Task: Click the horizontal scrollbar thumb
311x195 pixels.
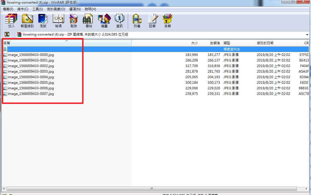Action: point(152,189)
